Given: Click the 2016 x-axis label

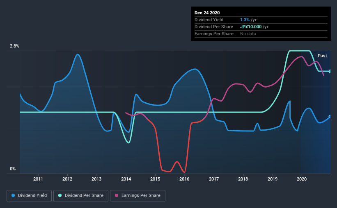Looking at the screenshot, I should point(184,179).
